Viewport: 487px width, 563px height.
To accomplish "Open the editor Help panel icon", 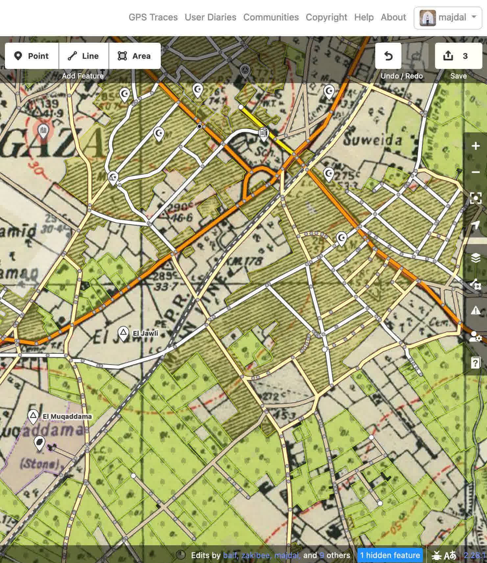I will pos(475,363).
